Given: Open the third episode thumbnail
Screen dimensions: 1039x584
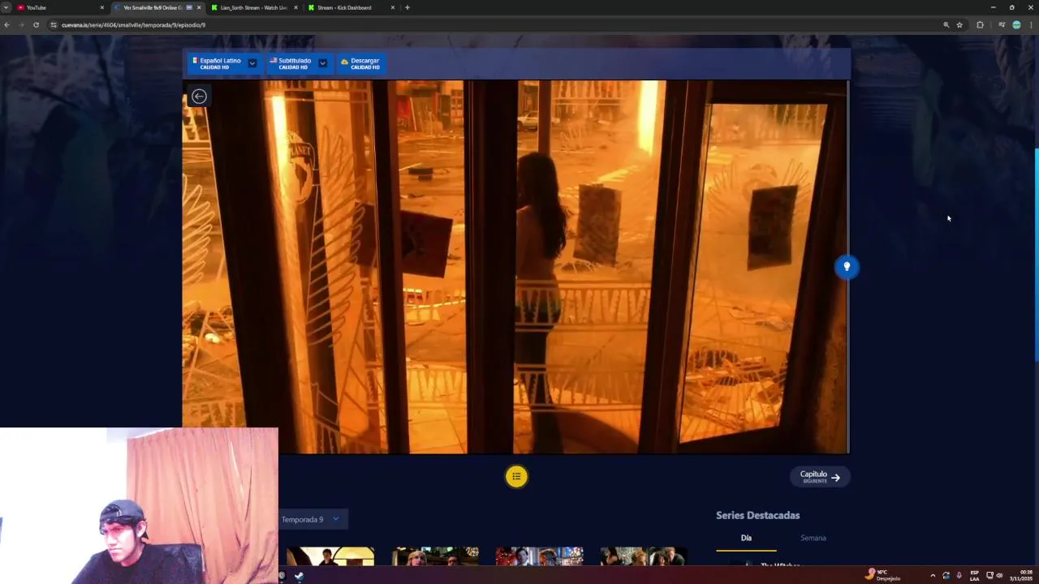Looking at the screenshot, I should [540, 556].
